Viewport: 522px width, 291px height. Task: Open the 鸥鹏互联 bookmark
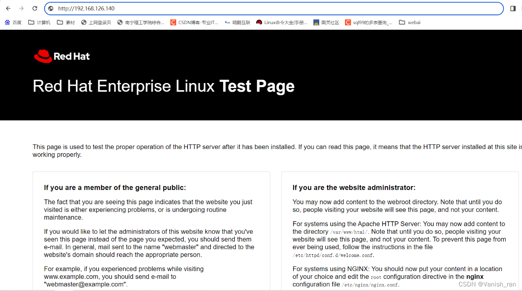coord(238,22)
